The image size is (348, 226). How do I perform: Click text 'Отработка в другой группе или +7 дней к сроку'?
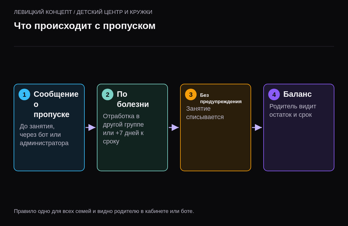click(123, 129)
